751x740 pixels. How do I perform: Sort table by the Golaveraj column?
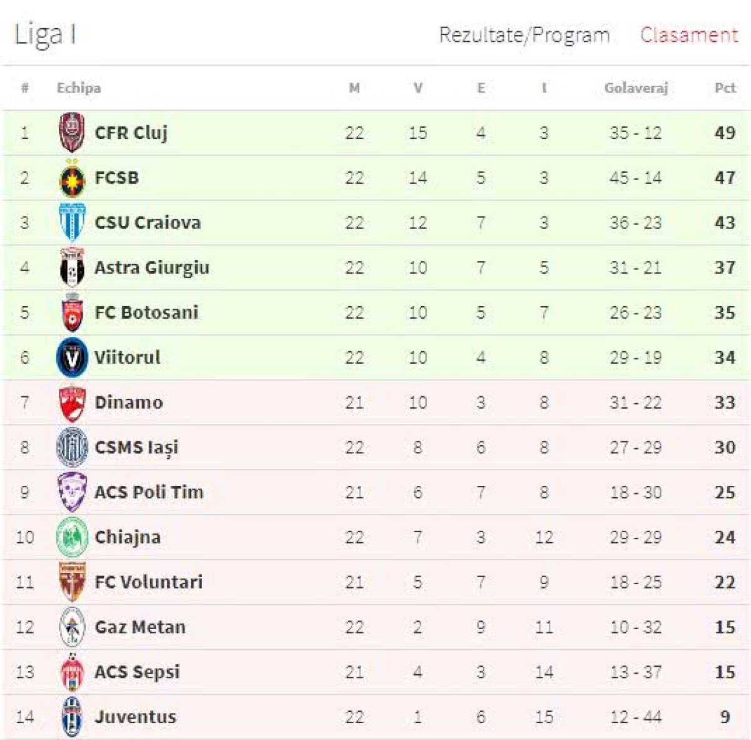coord(638,88)
